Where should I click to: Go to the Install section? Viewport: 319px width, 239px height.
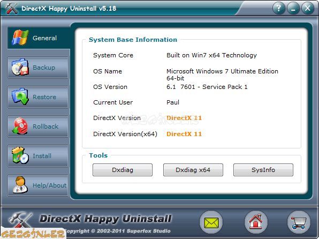click(38, 156)
